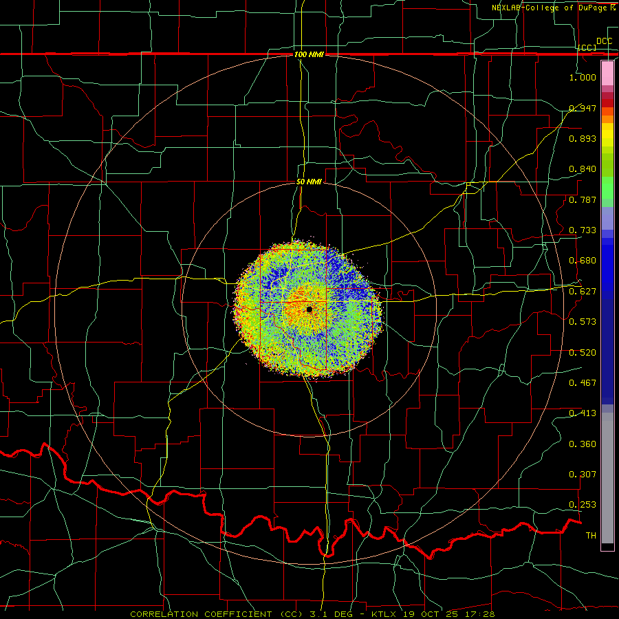
Task: Pick the 0.253 legend value
Action: click(x=583, y=505)
